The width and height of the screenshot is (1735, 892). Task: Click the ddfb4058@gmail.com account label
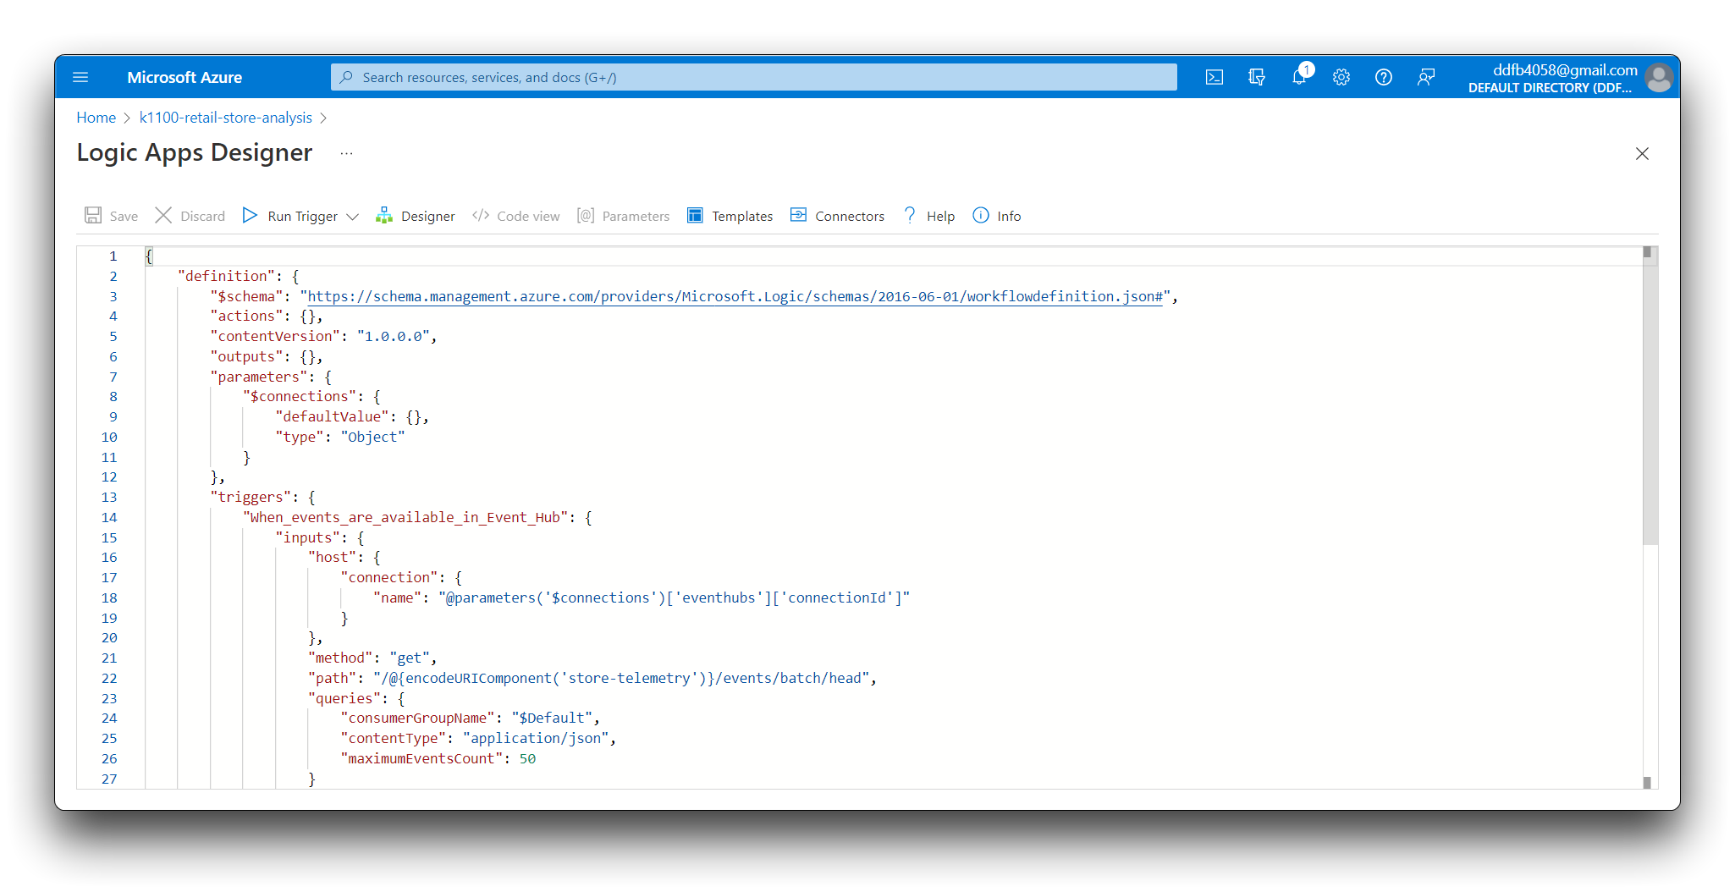pyautogui.click(x=1565, y=70)
